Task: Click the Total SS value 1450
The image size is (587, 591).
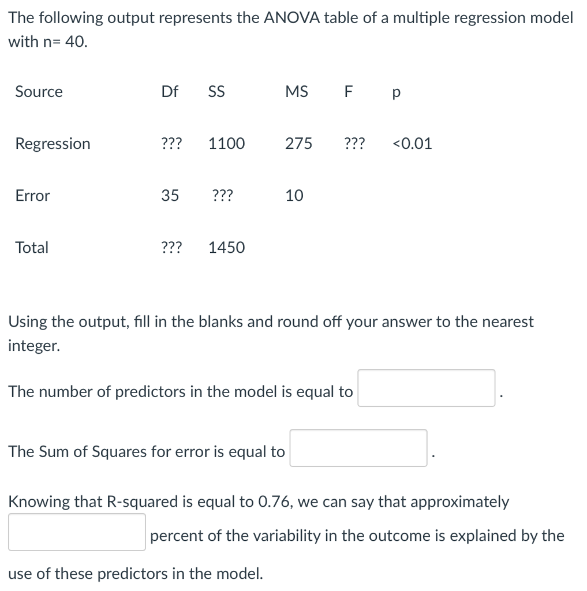Action: [x=226, y=248]
